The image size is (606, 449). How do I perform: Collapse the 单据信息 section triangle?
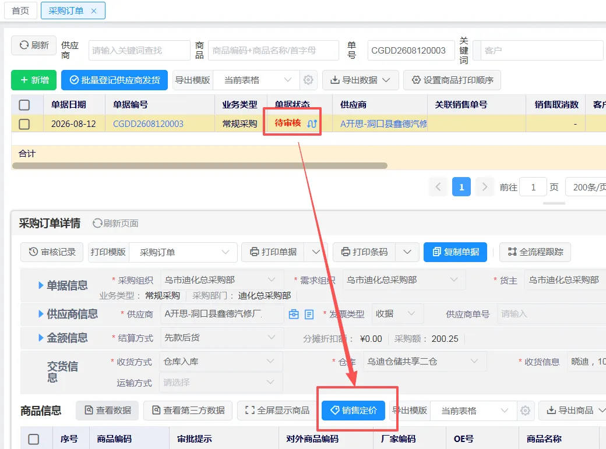pos(41,285)
